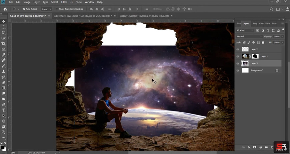Select the Clone Stamp tool

point(3,71)
